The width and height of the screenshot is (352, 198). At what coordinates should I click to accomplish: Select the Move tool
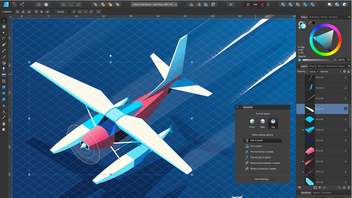[4, 21]
